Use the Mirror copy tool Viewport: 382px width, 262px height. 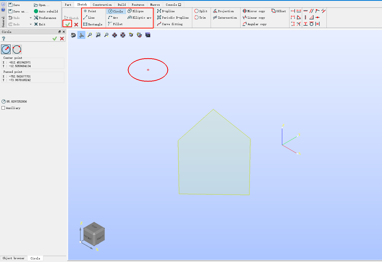click(254, 11)
